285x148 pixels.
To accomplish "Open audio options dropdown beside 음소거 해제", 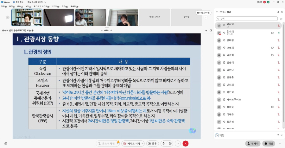I will (118, 144).
